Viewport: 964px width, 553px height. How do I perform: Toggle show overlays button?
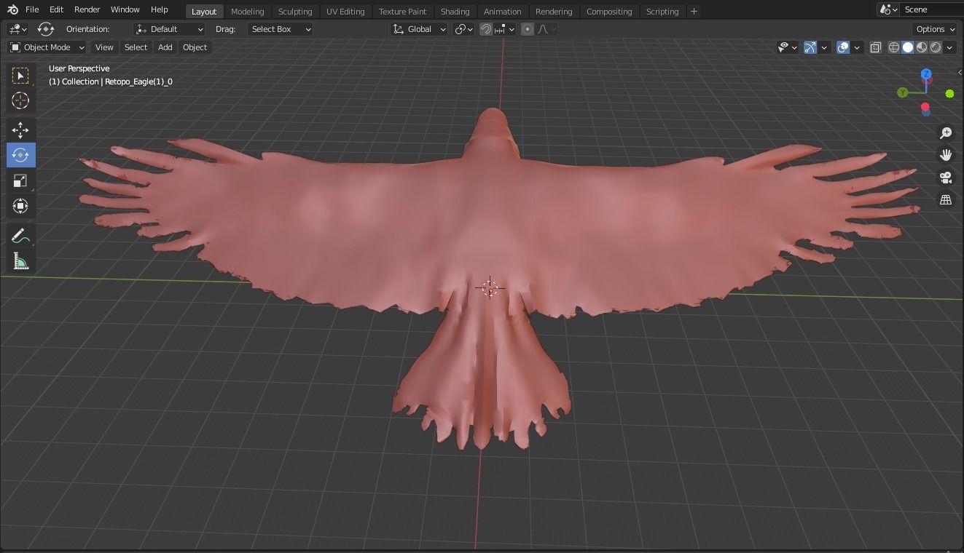(x=843, y=47)
